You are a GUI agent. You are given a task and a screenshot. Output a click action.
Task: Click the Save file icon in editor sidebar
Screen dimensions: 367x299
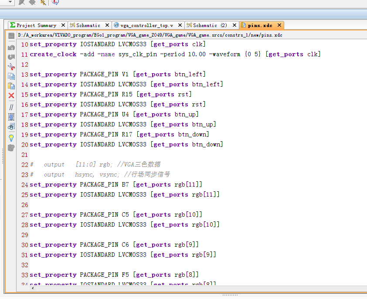[11, 36]
